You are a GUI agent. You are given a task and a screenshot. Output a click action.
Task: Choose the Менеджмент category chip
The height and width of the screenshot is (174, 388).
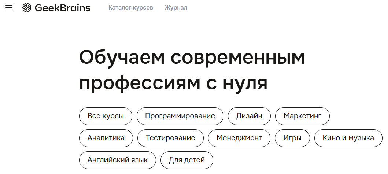coord(239,138)
